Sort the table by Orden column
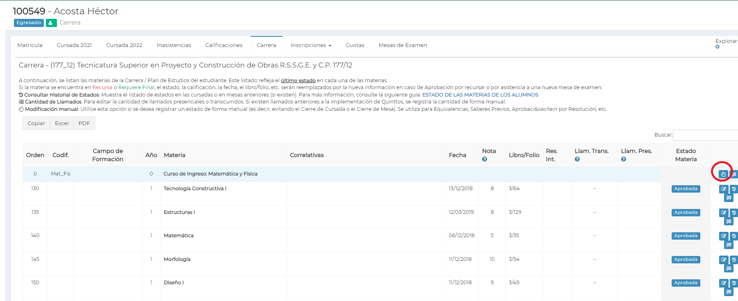738x301 pixels. tap(35, 155)
